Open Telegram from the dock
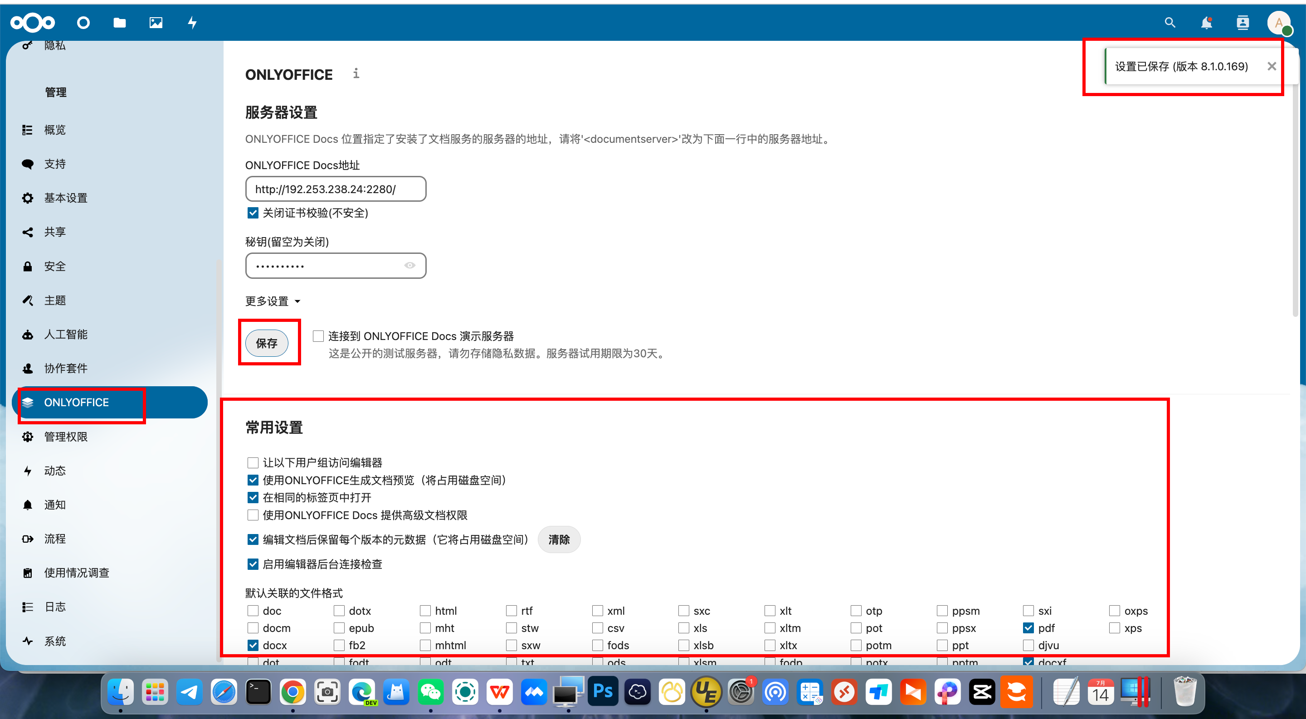This screenshot has height=719, width=1306. tap(189, 692)
